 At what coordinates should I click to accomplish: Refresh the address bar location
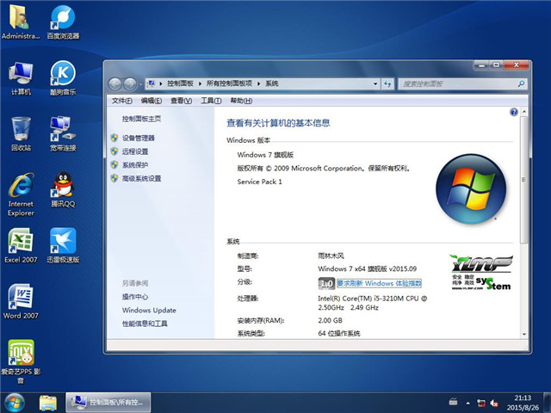(387, 83)
